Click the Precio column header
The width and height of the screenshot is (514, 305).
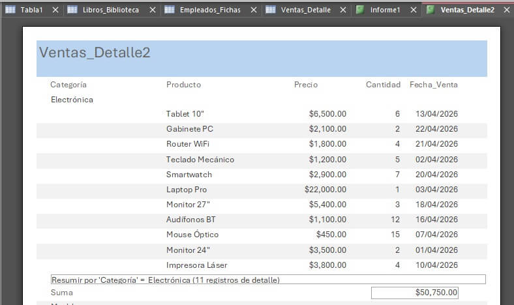[306, 85]
